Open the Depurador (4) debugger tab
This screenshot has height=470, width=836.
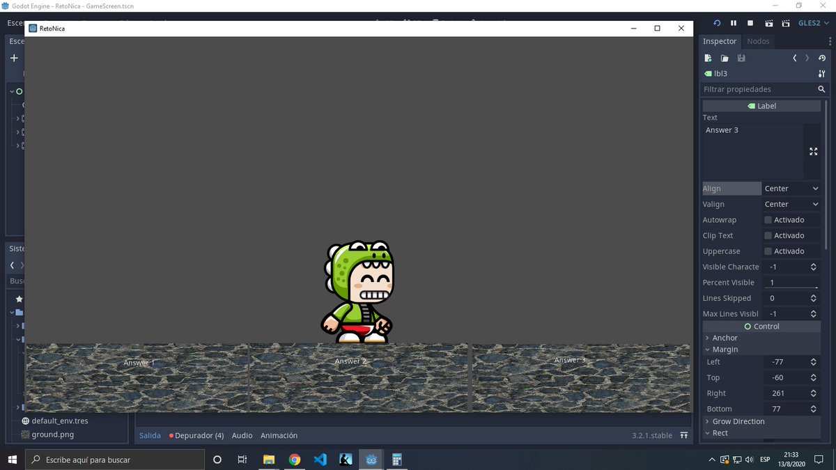(196, 435)
